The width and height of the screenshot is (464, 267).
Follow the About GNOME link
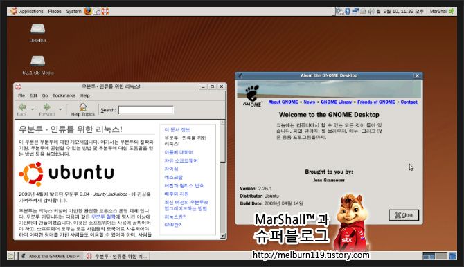(283, 102)
